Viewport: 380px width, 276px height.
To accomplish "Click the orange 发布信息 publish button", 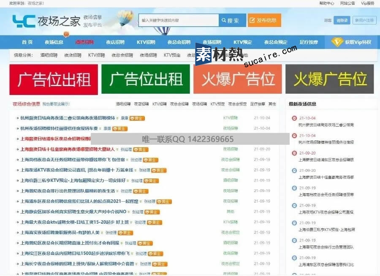I will click(264, 20).
